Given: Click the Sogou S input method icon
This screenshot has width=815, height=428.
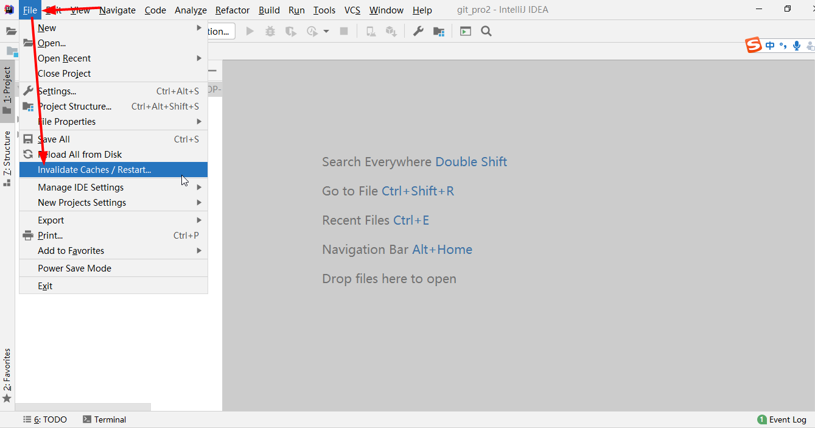Looking at the screenshot, I should tap(754, 46).
